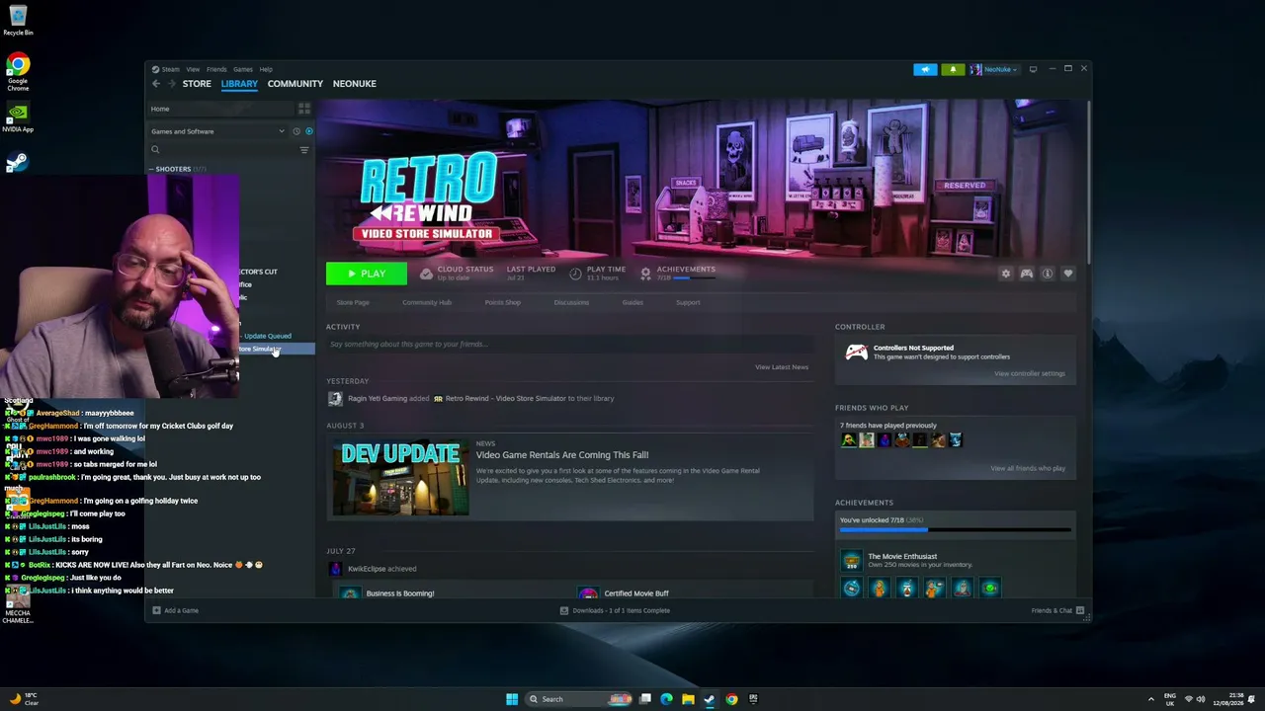Open controller layout via the gamepad icon
This screenshot has height=711, width=1265.
point(1027,274)
